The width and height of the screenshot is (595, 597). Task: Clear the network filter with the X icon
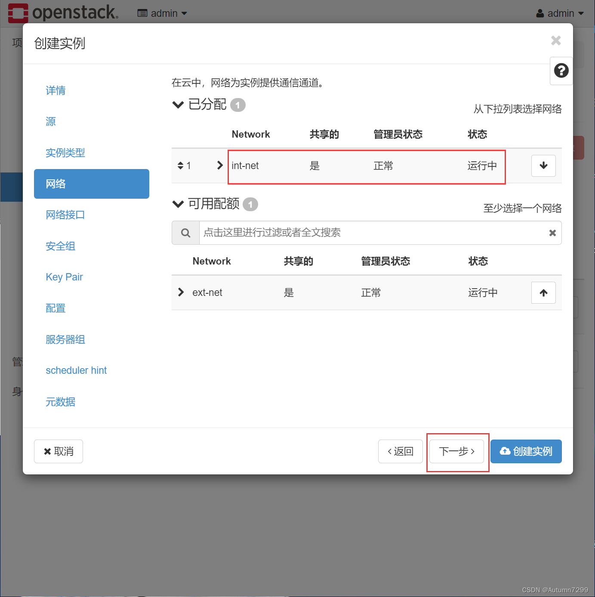[x=552, y=233]
